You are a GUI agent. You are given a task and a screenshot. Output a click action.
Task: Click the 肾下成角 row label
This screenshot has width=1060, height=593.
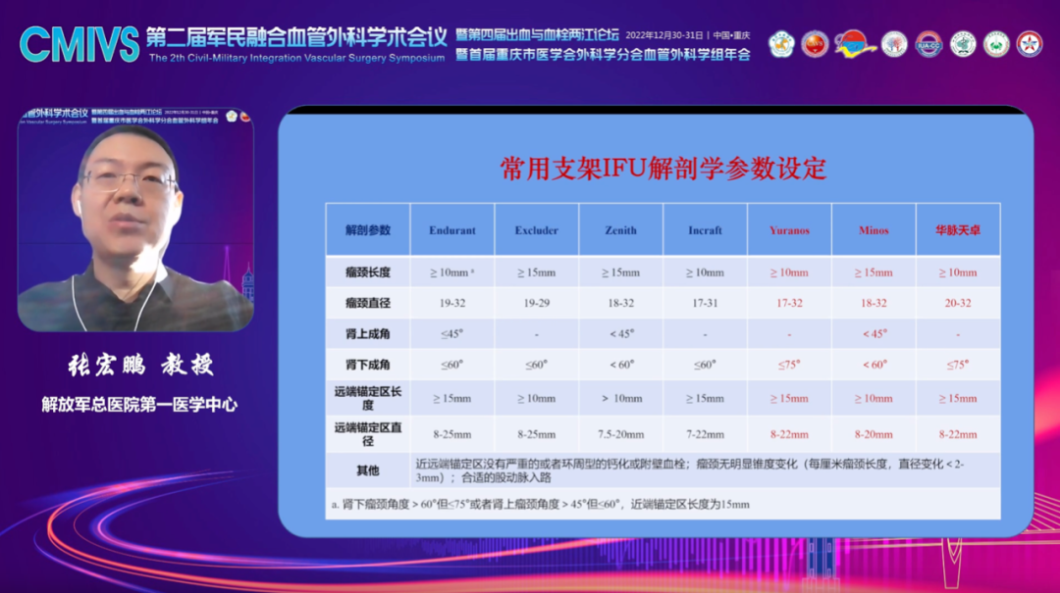coord(368,364)
